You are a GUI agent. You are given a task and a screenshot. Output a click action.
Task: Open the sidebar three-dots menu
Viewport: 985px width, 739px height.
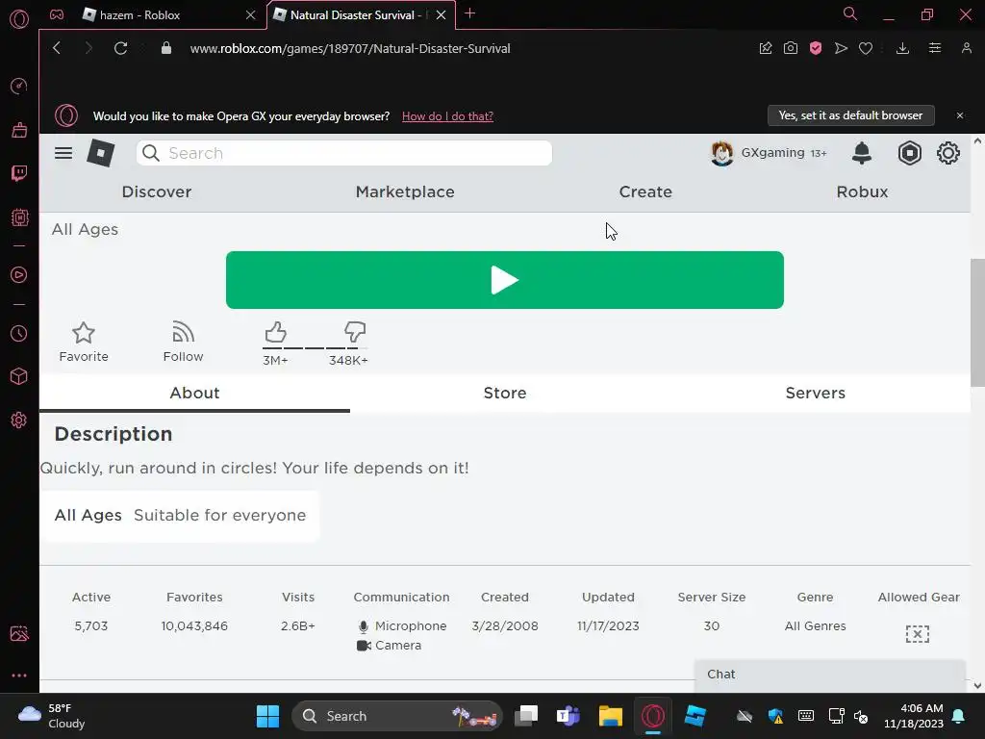19,675
